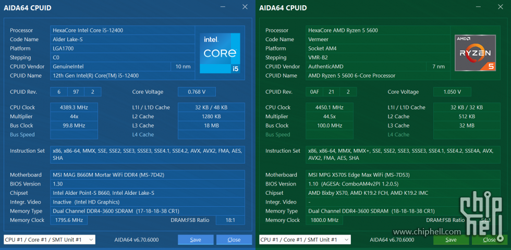Click the BIOS version 1.30 field

click(148, 184)
